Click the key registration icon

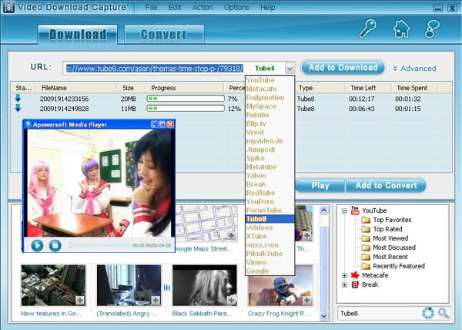pos(367,29)
